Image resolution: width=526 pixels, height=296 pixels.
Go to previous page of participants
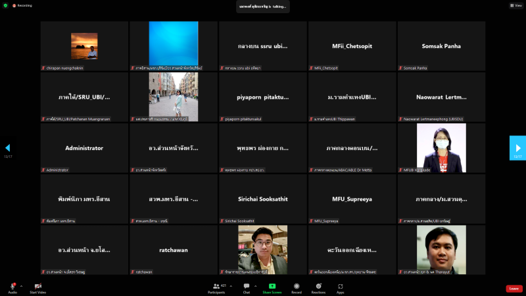(x=8, y=148)
